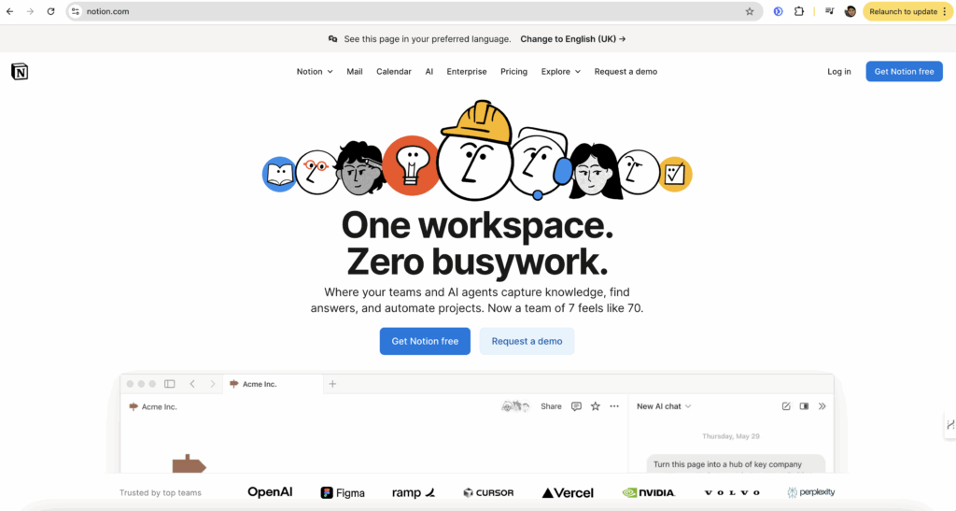Viewport: 956px width, 511px height.
Task: Click the blue circular extension icon
Action: pos(778,11)
